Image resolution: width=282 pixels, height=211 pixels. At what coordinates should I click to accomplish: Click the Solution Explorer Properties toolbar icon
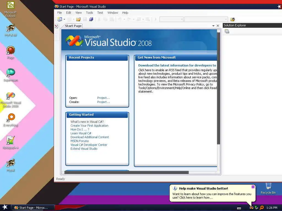pos(227,31)
